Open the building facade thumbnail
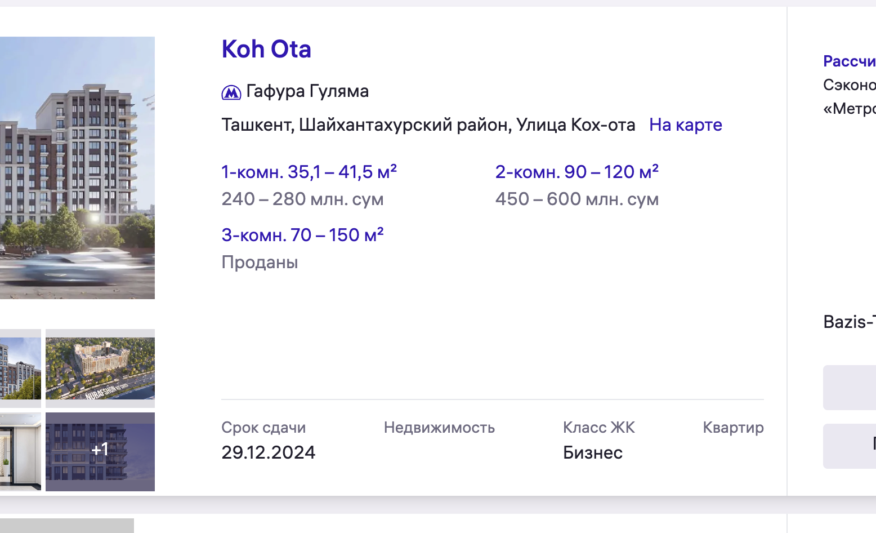 pyautogui.click(x=20, y=368)
